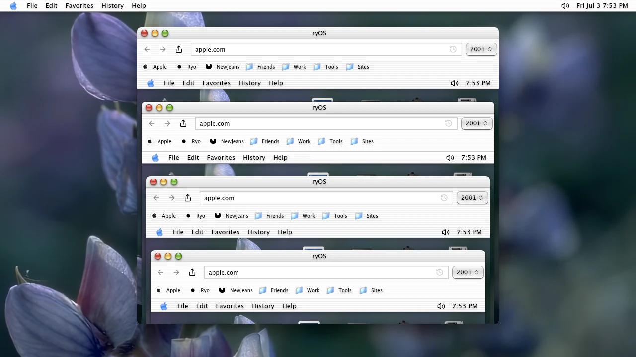Open Favorites menu in top system menu bar

pos(79,6)
